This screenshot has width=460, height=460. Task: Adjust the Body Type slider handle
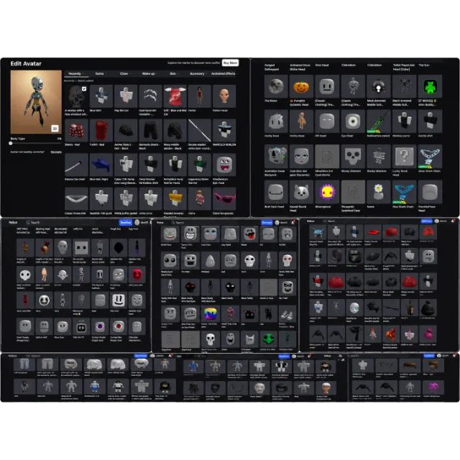tap(11, 144)
